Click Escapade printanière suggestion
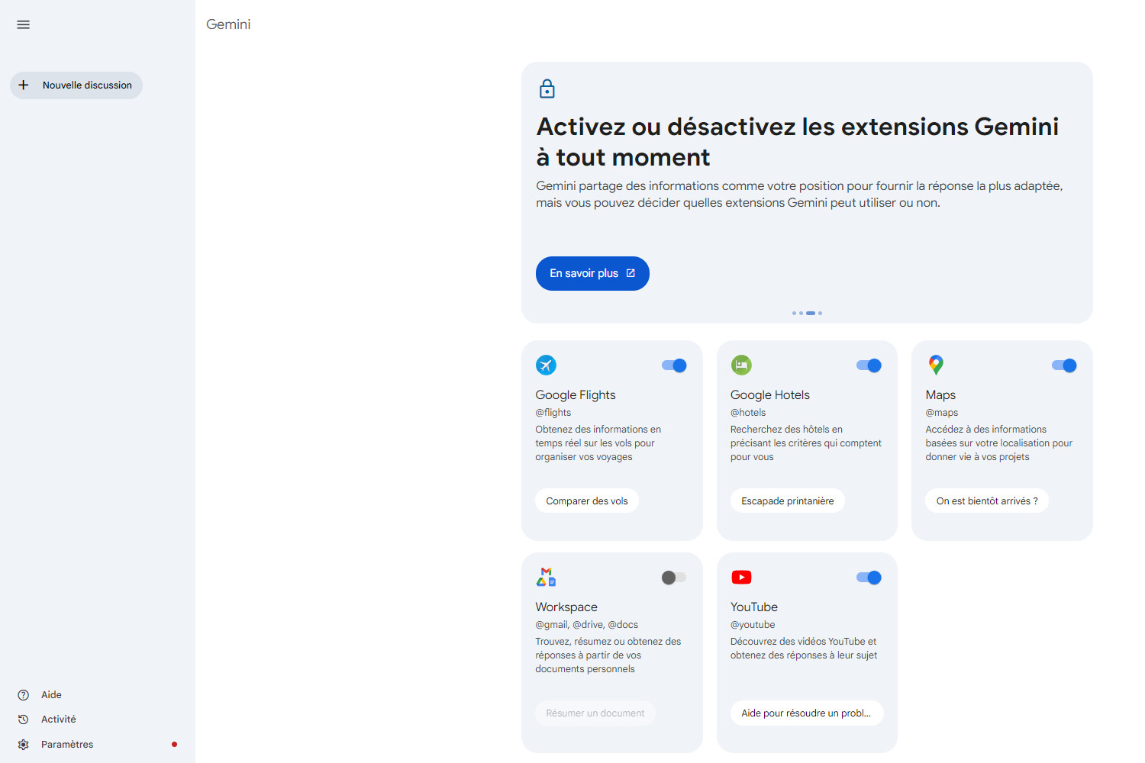Screen dimensions: 1145x763 tap(788, 501)
